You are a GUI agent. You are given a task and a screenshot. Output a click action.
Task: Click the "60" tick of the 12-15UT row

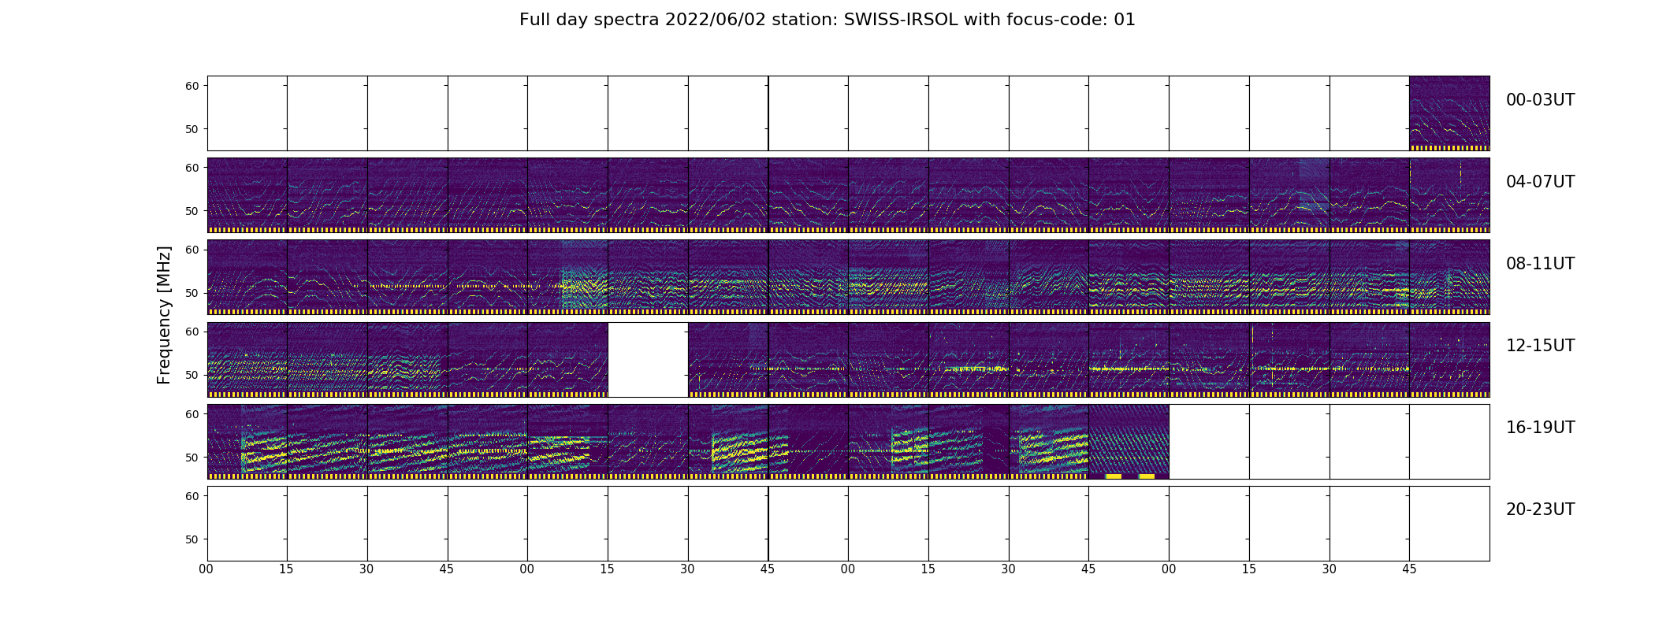192,332
